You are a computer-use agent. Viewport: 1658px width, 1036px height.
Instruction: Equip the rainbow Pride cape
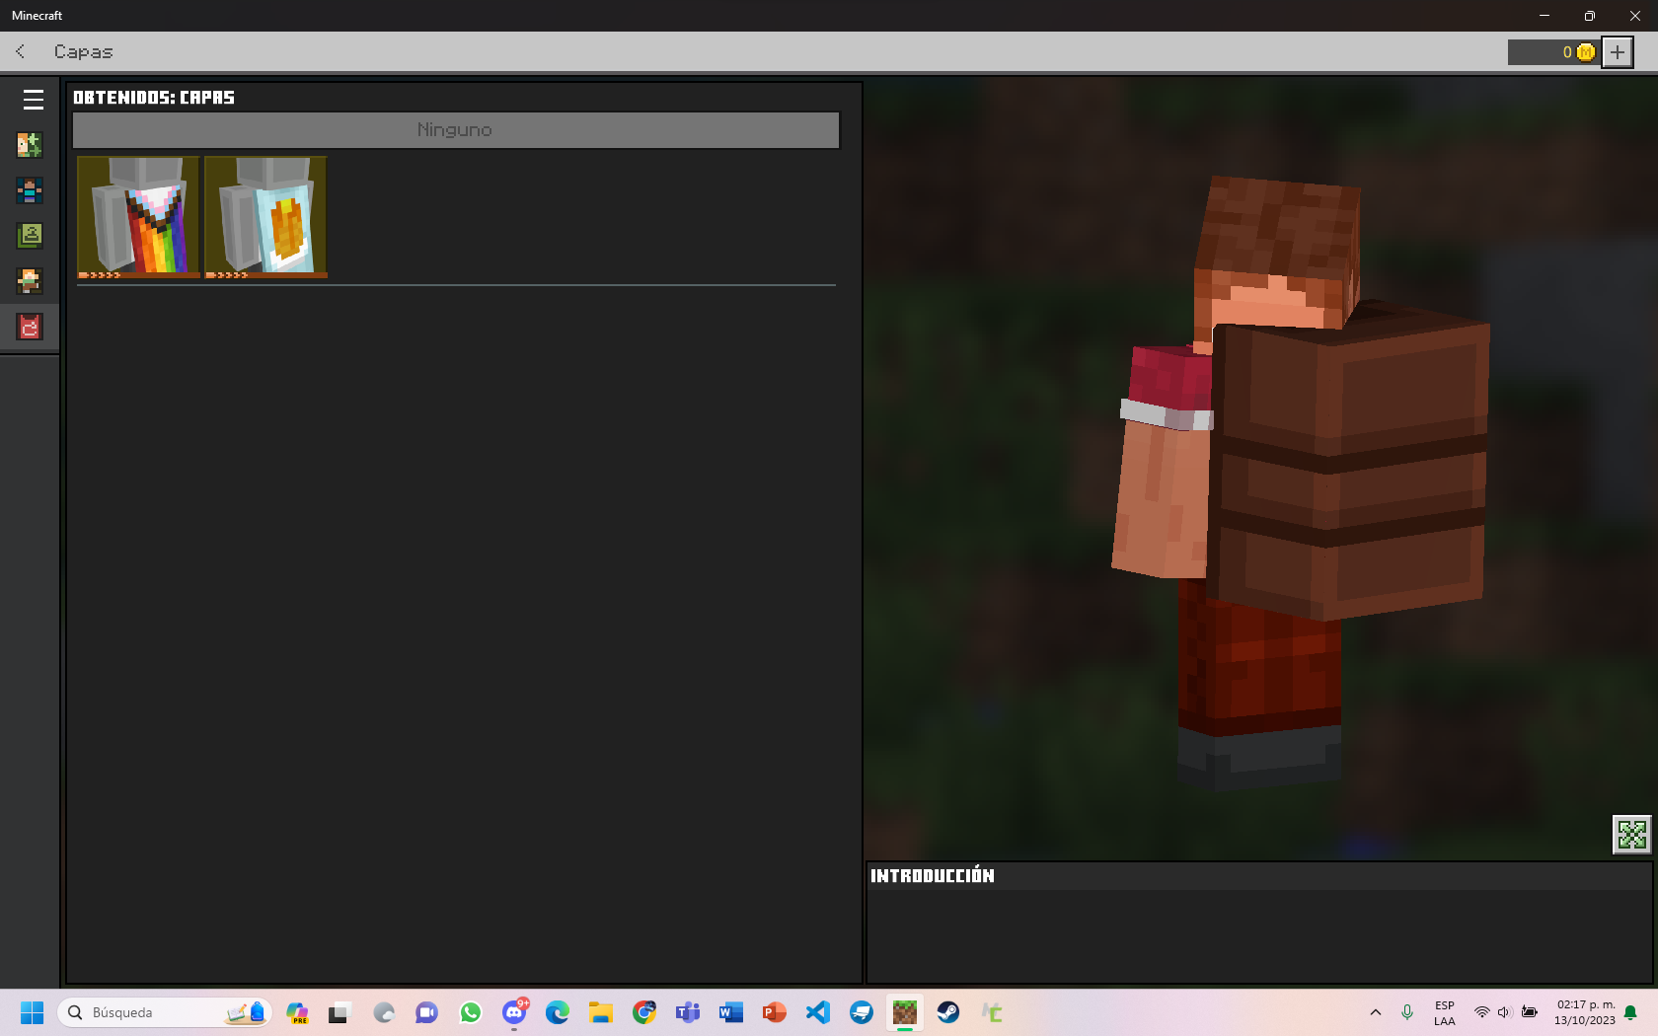(x=138, y=217)
